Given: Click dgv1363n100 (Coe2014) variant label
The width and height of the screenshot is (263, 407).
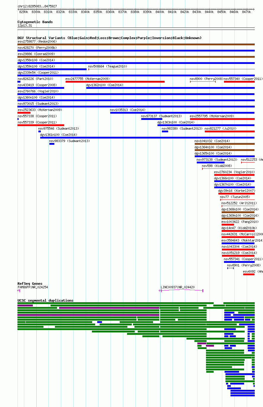Looking at the screenshot, I should (176, 123).
